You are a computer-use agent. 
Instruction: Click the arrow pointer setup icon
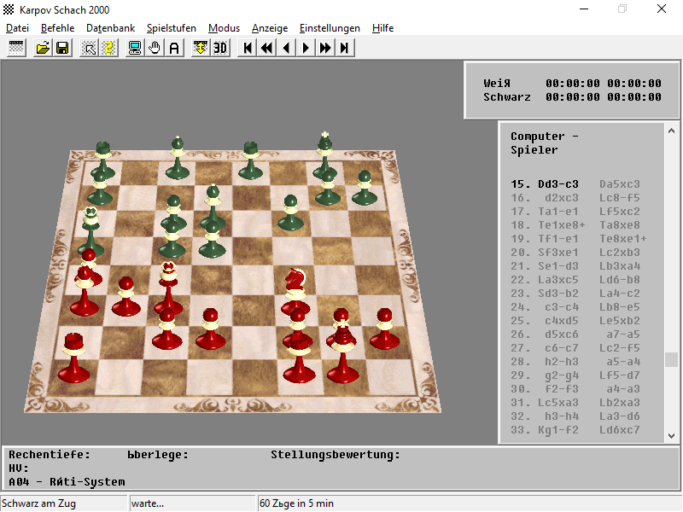(90, 48)
